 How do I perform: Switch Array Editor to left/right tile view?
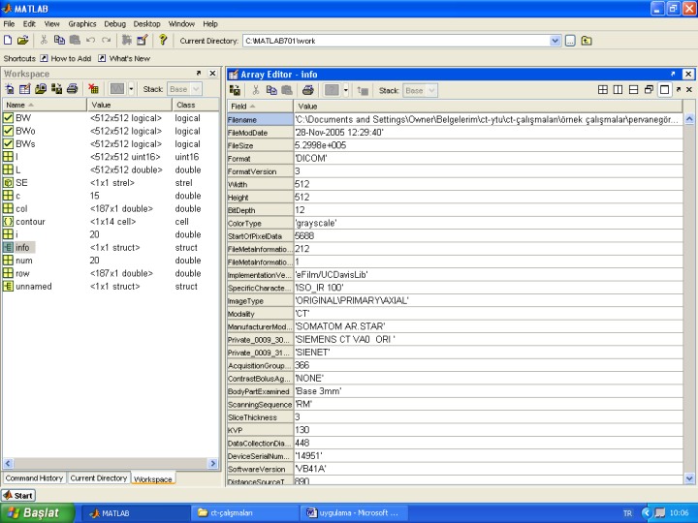point(618,90)
